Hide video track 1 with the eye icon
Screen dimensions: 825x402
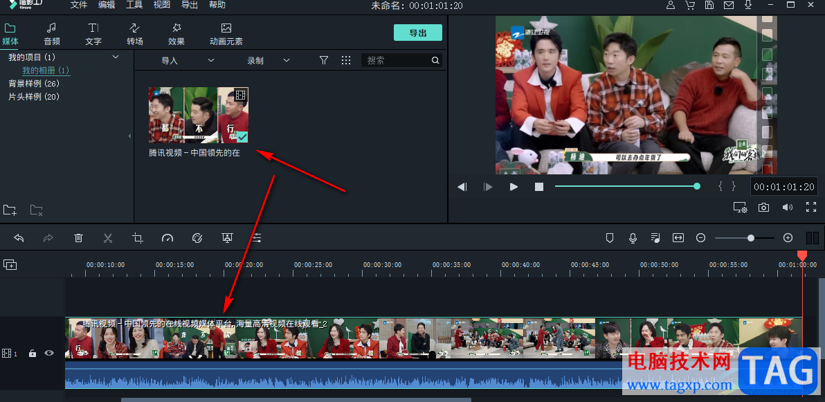[x=49, y=353]
